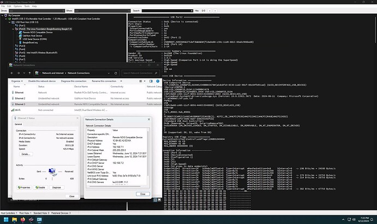Select the USB Root Hub (USB 3.0) item

27,22
